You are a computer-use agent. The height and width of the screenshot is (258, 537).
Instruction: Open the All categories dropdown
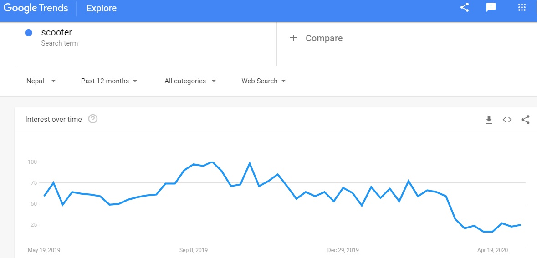click(x=190, y=81)
